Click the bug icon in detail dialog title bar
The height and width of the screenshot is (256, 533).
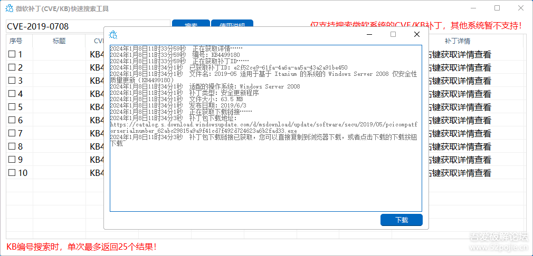click(x=113, y=35)
